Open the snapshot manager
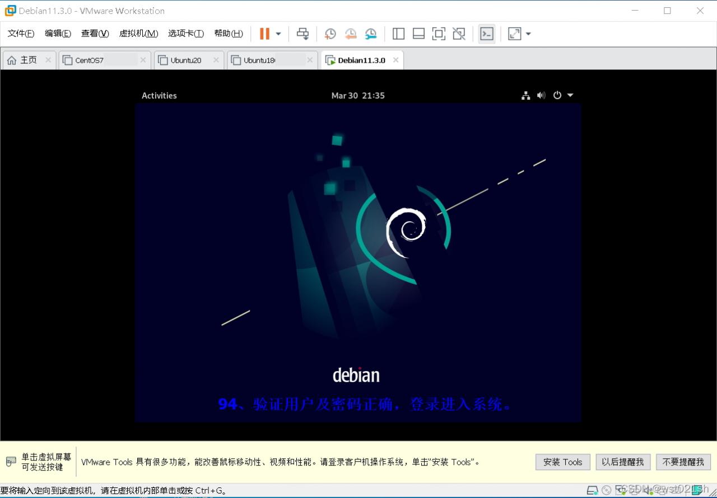 371,34
